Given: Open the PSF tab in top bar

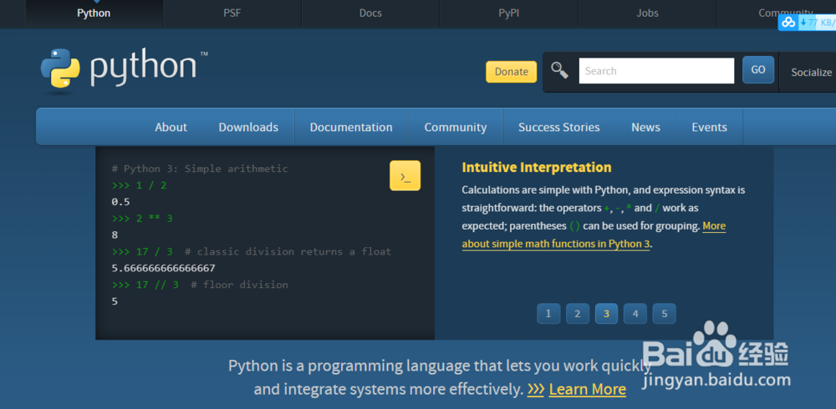Looking at the screenshot, I should coord(232,13).
